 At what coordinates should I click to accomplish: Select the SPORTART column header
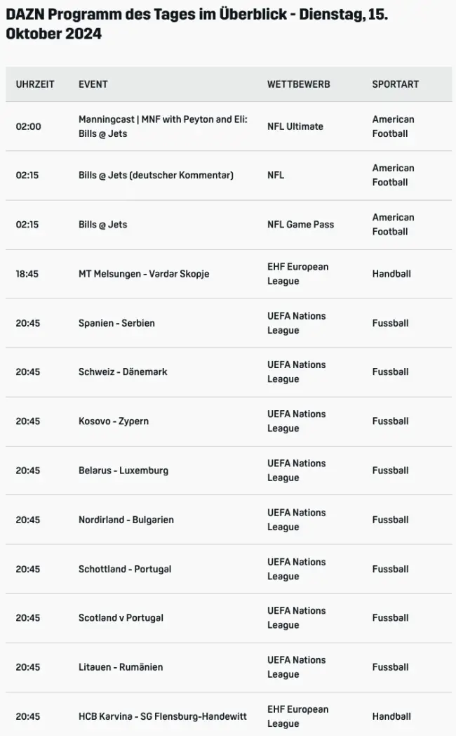tap(395, 84)
